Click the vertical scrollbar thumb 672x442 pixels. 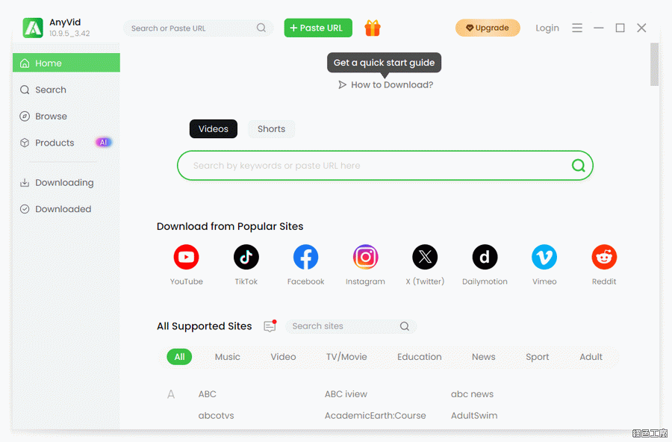(x=654, y=64)
